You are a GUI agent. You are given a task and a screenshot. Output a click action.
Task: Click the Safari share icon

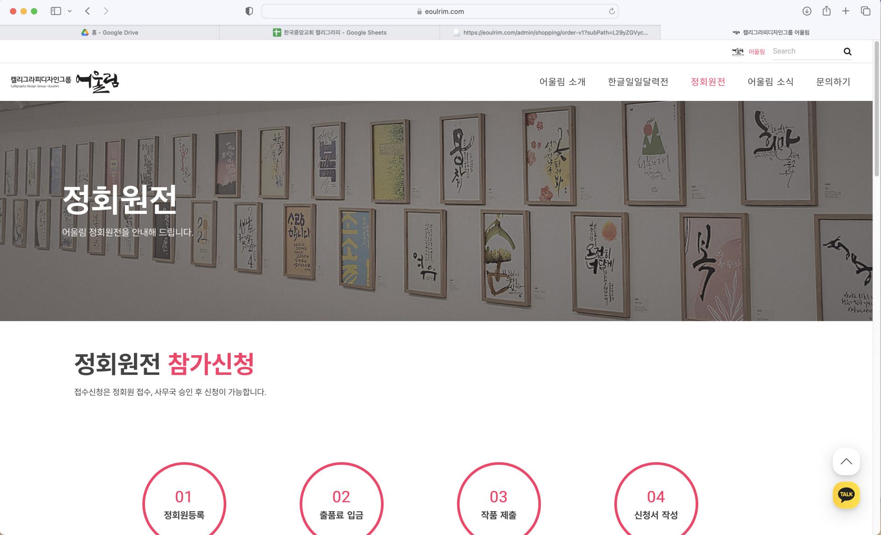click(x=826, y=11)
